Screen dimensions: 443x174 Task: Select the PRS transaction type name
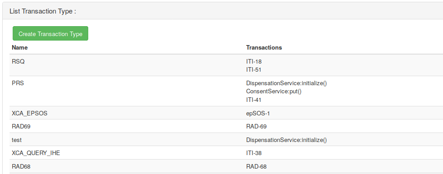(x=18, y=83)
